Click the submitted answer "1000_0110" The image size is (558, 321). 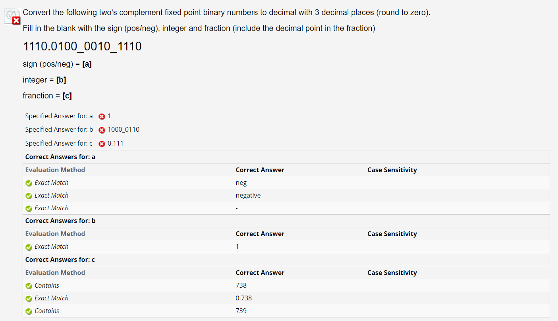point(124,129)
